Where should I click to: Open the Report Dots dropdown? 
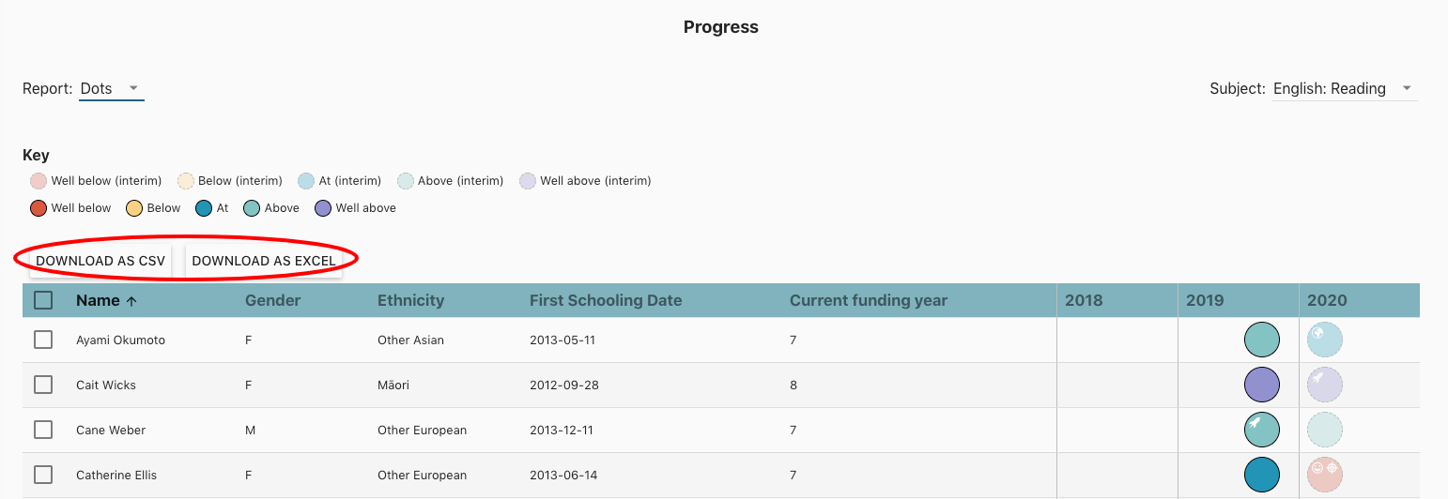(112, 88)
